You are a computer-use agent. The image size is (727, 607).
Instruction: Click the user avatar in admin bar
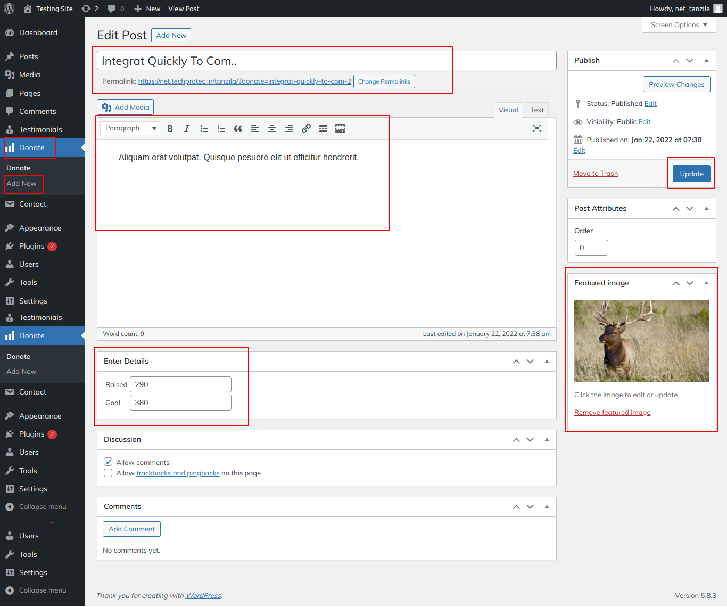click(x=718, y=9)
